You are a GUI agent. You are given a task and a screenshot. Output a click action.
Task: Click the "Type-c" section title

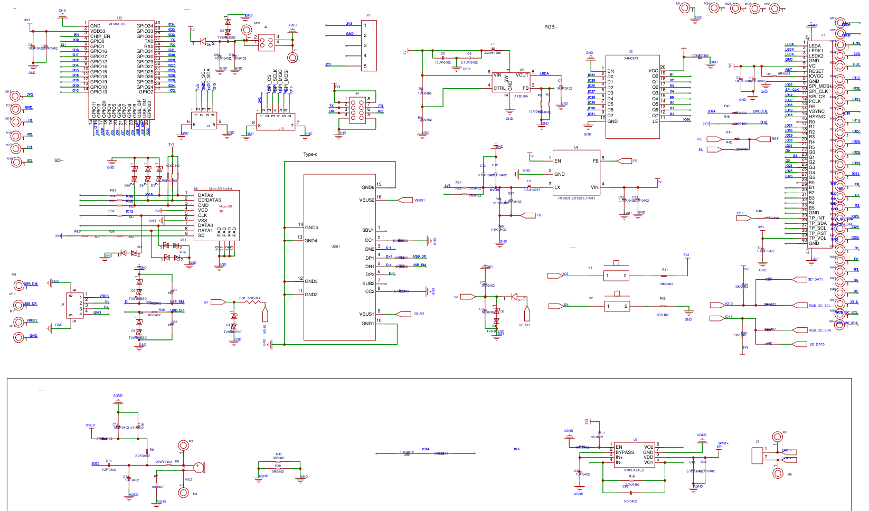(x=310, y=154)
